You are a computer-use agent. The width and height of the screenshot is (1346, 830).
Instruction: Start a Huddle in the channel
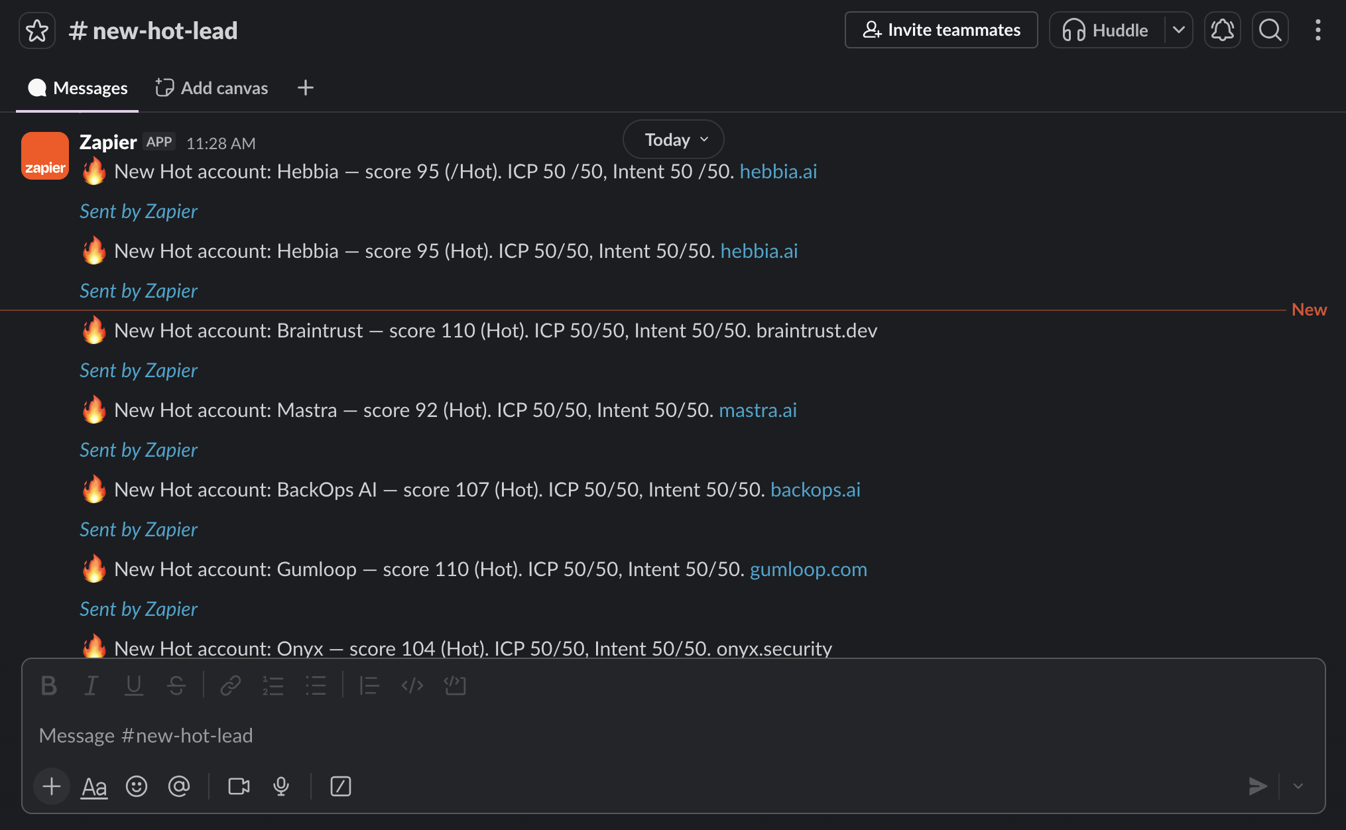pyautogui.click(x=1106, y=30)
